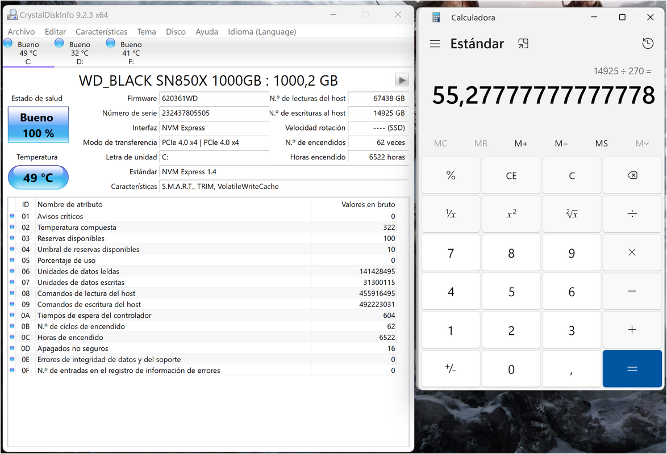Click the MS memory store button
The image size is (667, 454).
(x=602, y=143)
